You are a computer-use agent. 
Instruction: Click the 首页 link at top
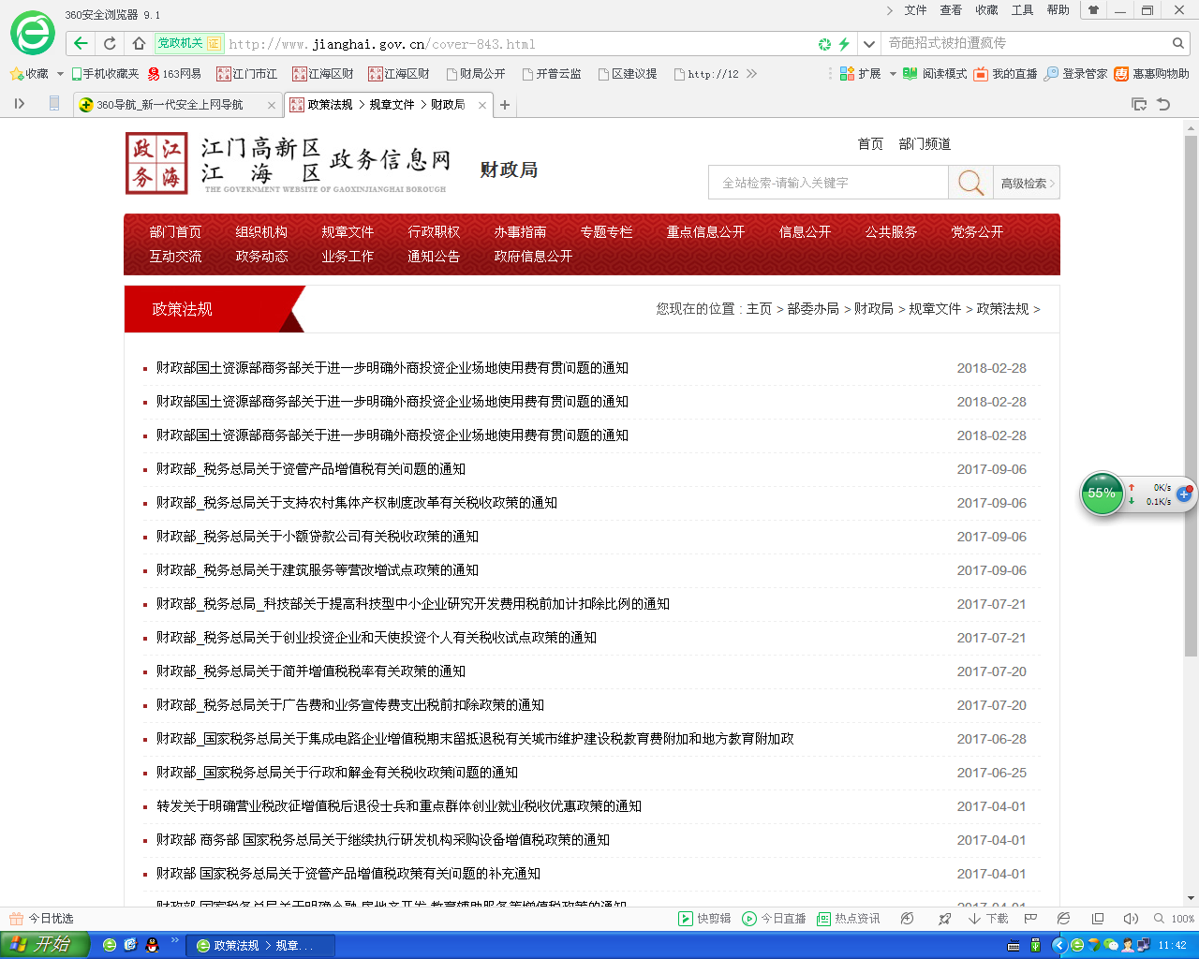pos(870,143)
